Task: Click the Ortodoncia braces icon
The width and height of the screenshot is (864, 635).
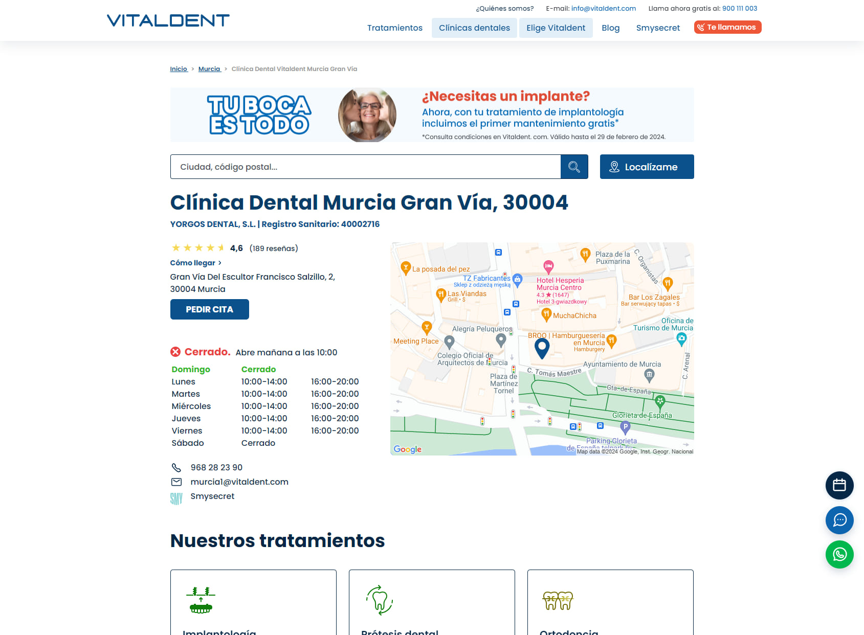Action: (558, 601)
